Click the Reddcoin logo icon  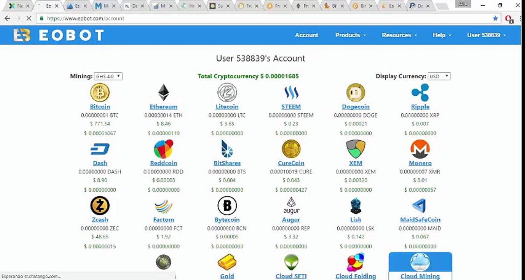(164, 149)
